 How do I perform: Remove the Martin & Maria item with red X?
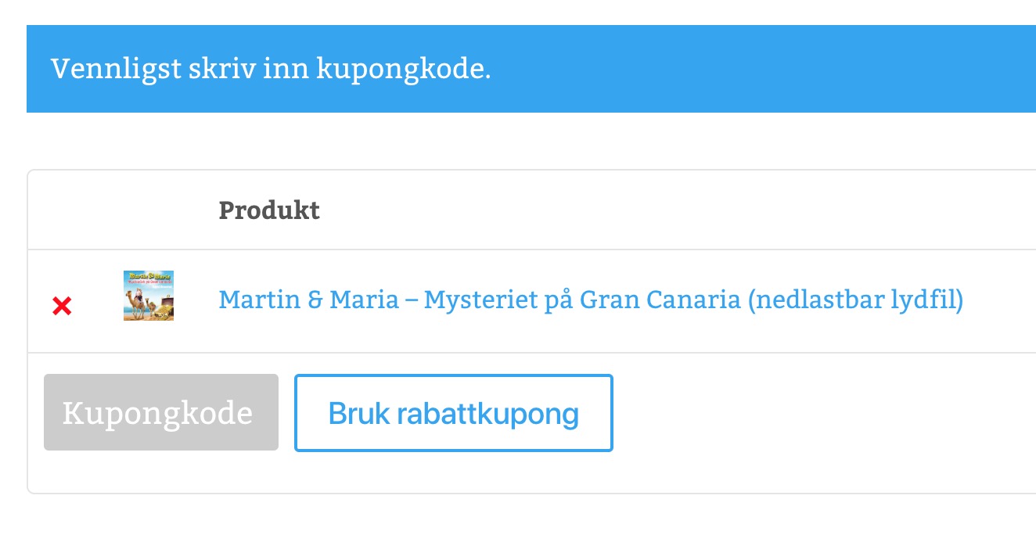point(62,307)
